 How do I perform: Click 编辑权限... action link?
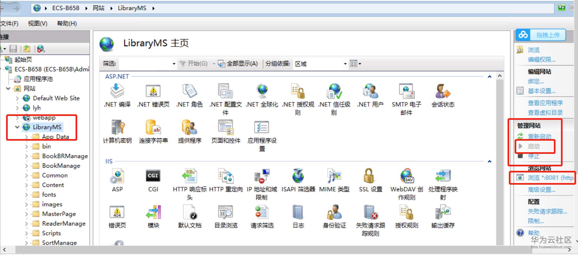[x=542, y=60]
